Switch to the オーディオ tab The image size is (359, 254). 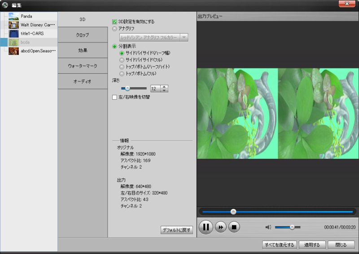(x=83, y=81)
